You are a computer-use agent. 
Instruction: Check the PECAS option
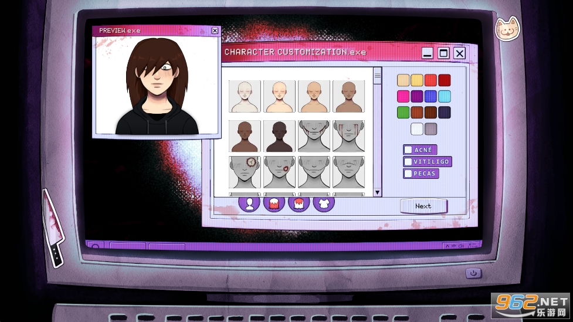(x=408, y=174)
